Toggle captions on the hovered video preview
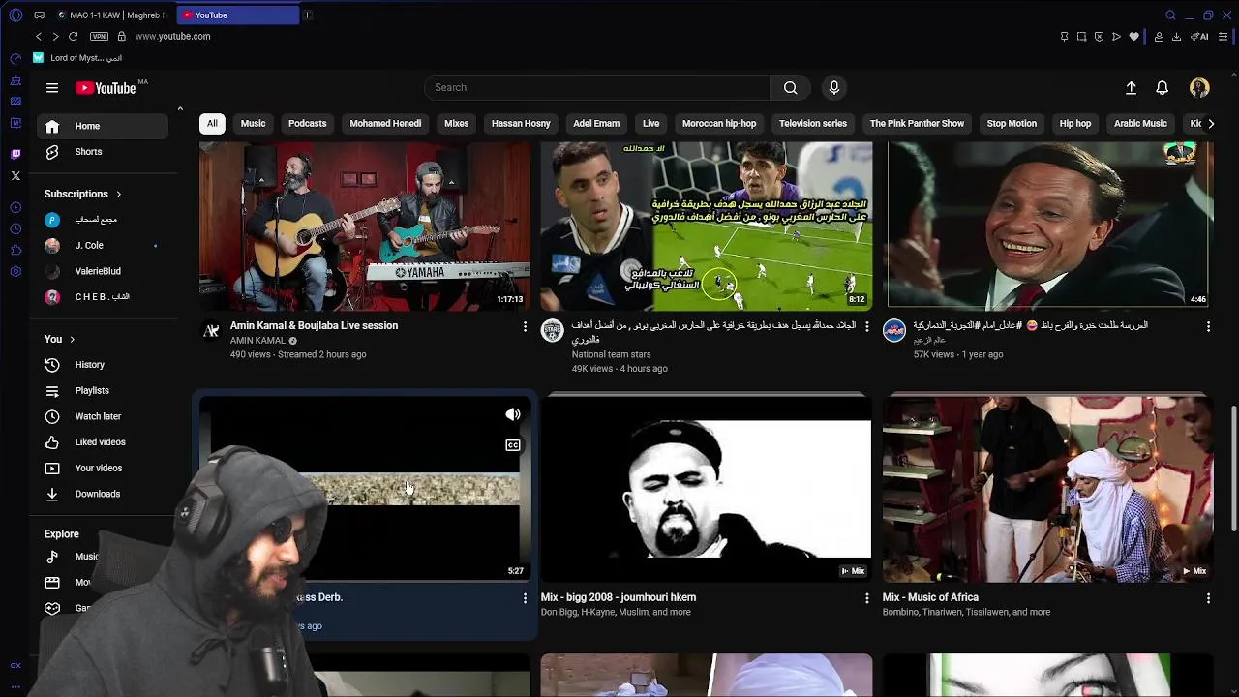This screenshot has height=697, width=1239. click(513, 445)
